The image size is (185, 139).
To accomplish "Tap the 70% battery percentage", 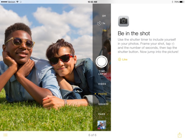I will coord(177,2).
